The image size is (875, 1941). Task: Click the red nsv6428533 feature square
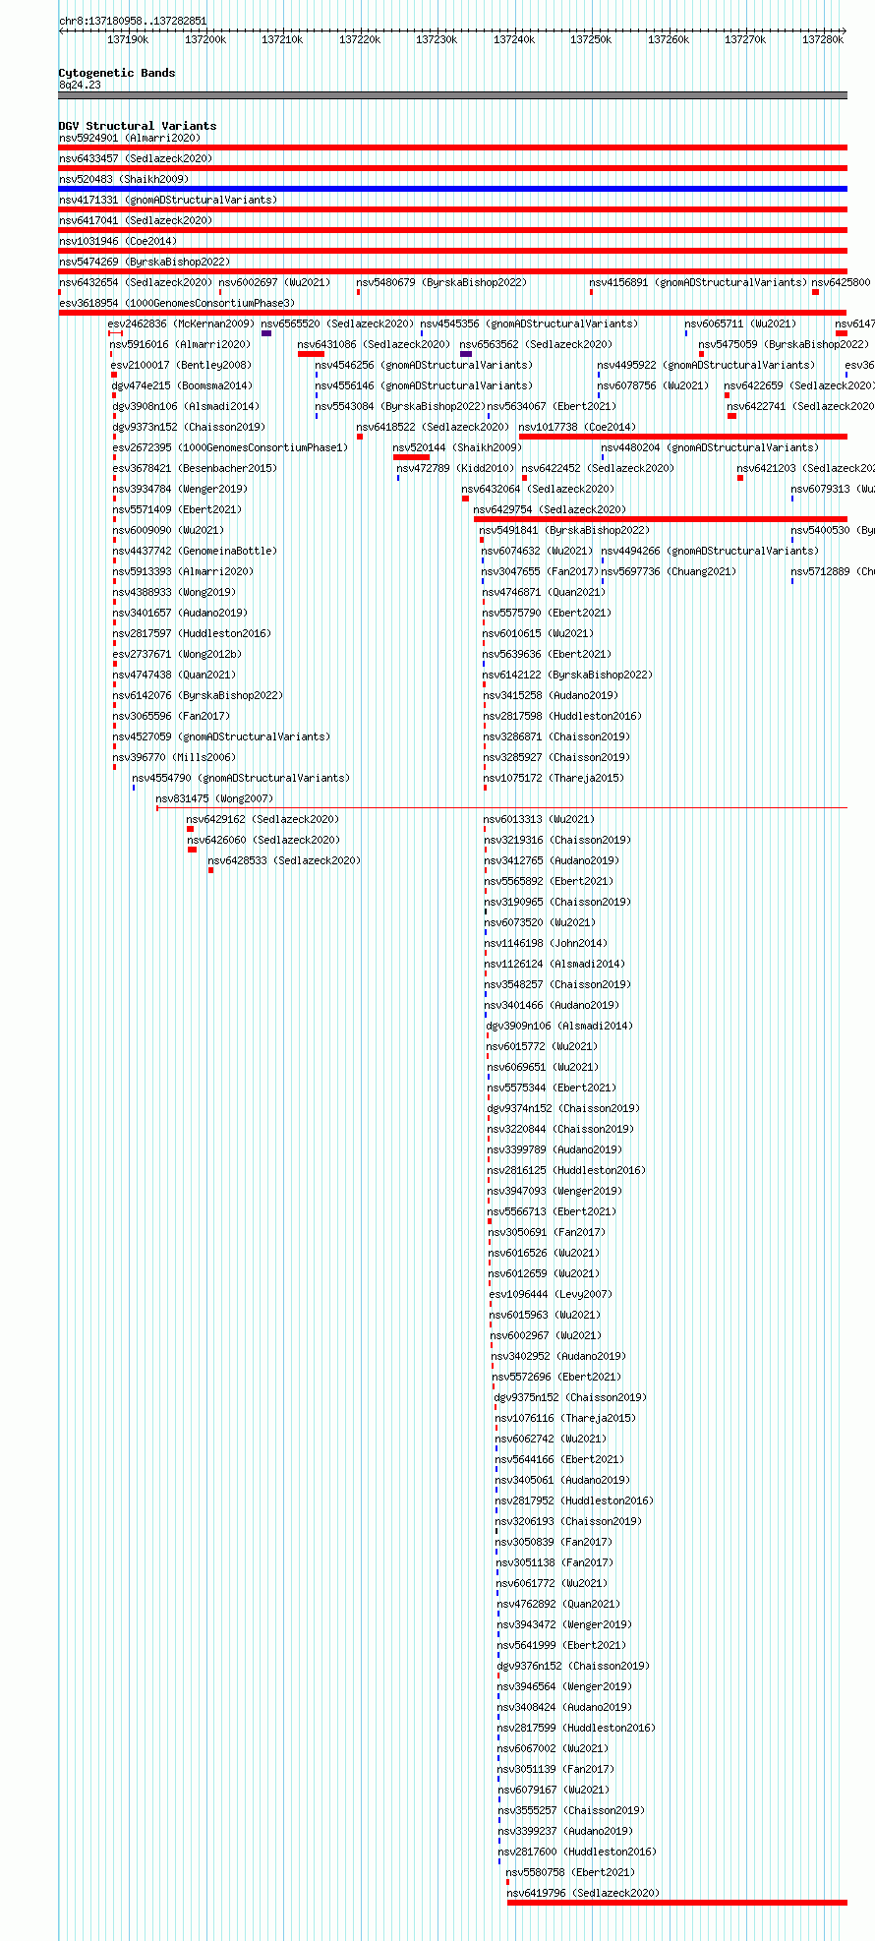[210, 870]
